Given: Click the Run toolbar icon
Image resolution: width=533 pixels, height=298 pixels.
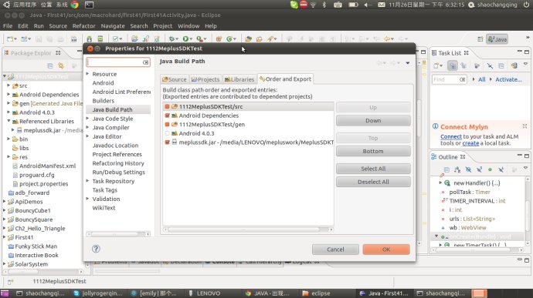Looking at the screenshot, I should coord(185,39).
